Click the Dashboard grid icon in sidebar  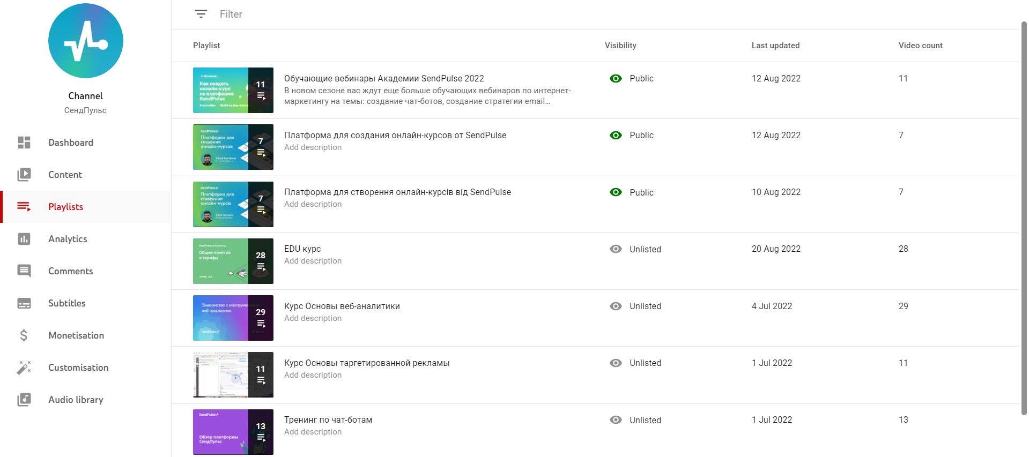(x=24, y=143)
